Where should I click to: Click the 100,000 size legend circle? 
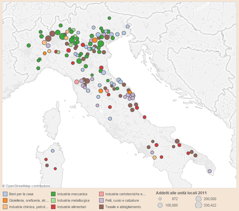(160, 205)
